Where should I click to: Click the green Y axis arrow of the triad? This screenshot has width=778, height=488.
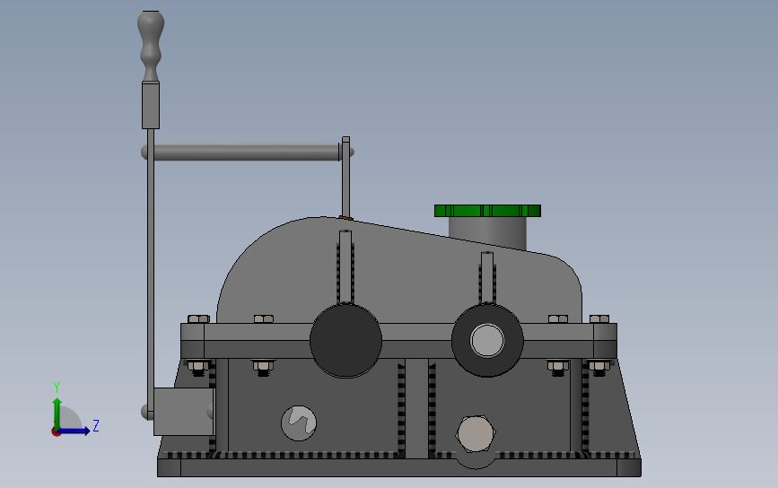click(57, 413)
